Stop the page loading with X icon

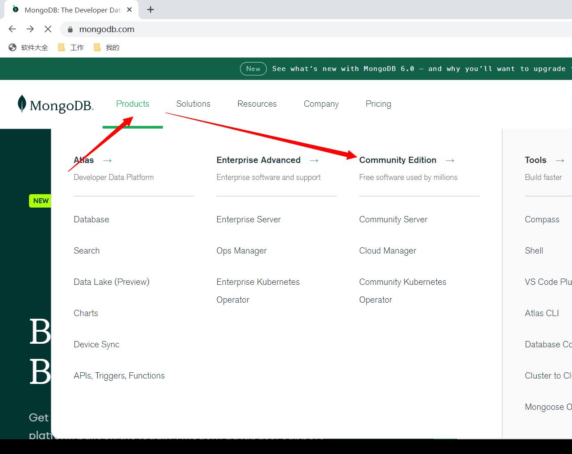point(48,29)
